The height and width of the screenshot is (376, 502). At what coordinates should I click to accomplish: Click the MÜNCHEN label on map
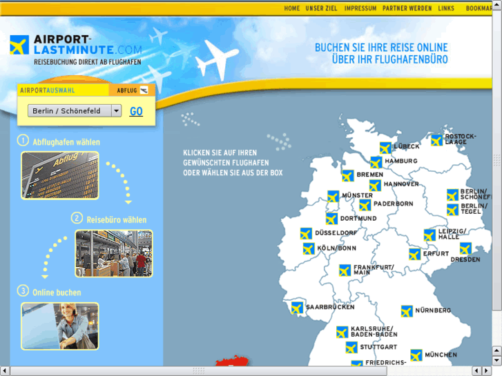(x=441, y=355)
